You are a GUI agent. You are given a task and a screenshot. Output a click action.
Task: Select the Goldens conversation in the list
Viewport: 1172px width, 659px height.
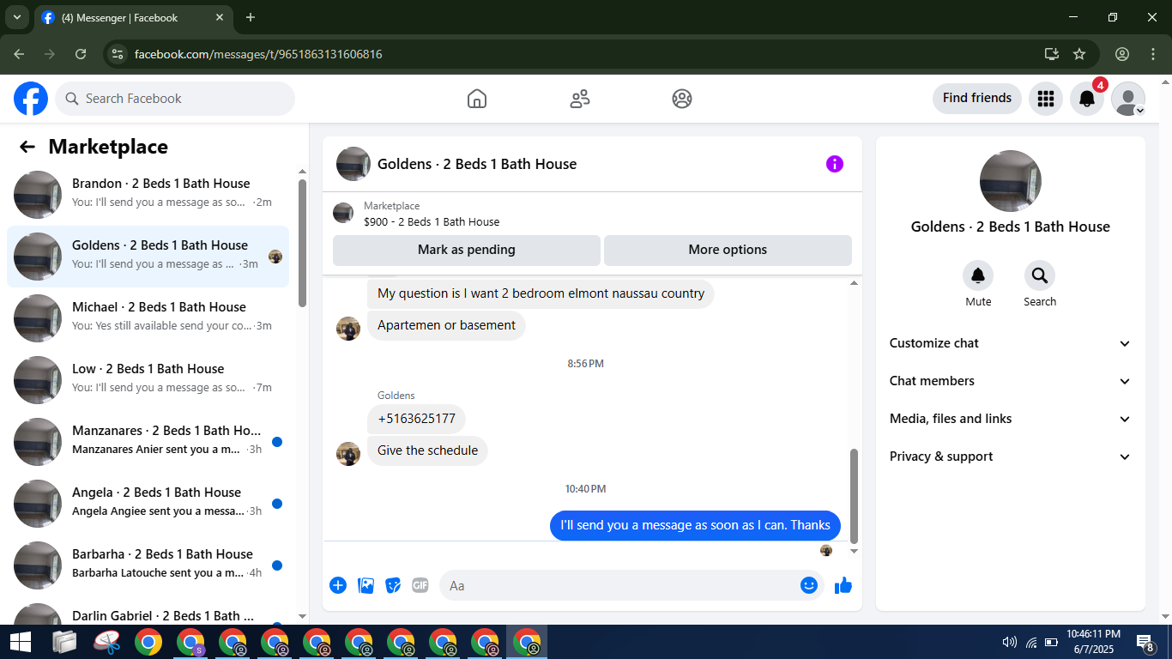148,257
